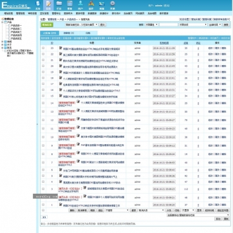
Task: Tick the checkbox for row ID 3
Action: (x=43, y=189)
